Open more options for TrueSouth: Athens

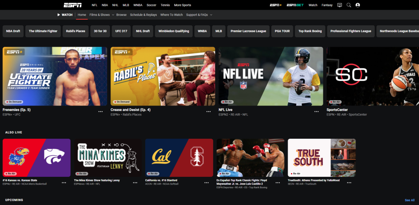pyautogui.click(x=349, y=183)
